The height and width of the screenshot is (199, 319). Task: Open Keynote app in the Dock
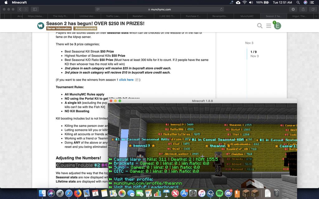pyautogui.click(x=166, y=193)
